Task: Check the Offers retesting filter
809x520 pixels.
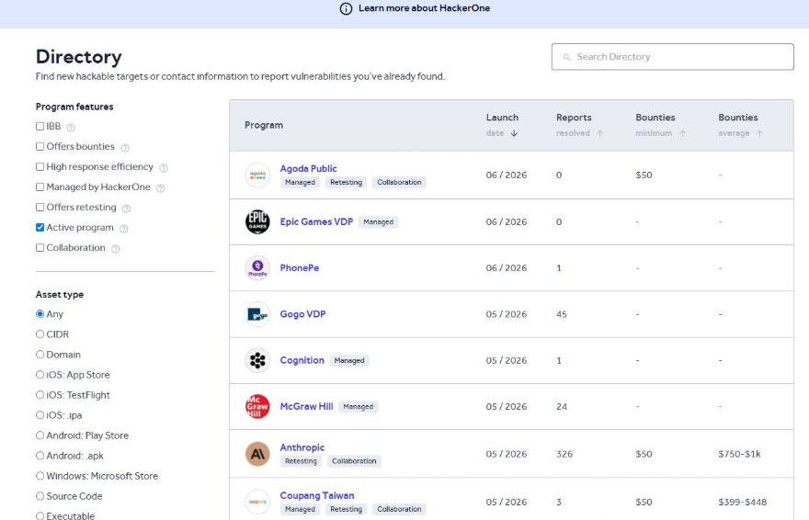Action: point(40,208)
